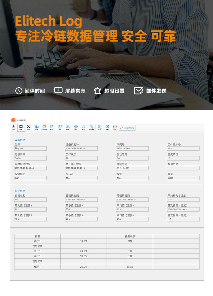
Task: Click the 尾记录时间 field 2019-01-10 16:26:23
Action: pyautogui.click(x=132, y=200)
